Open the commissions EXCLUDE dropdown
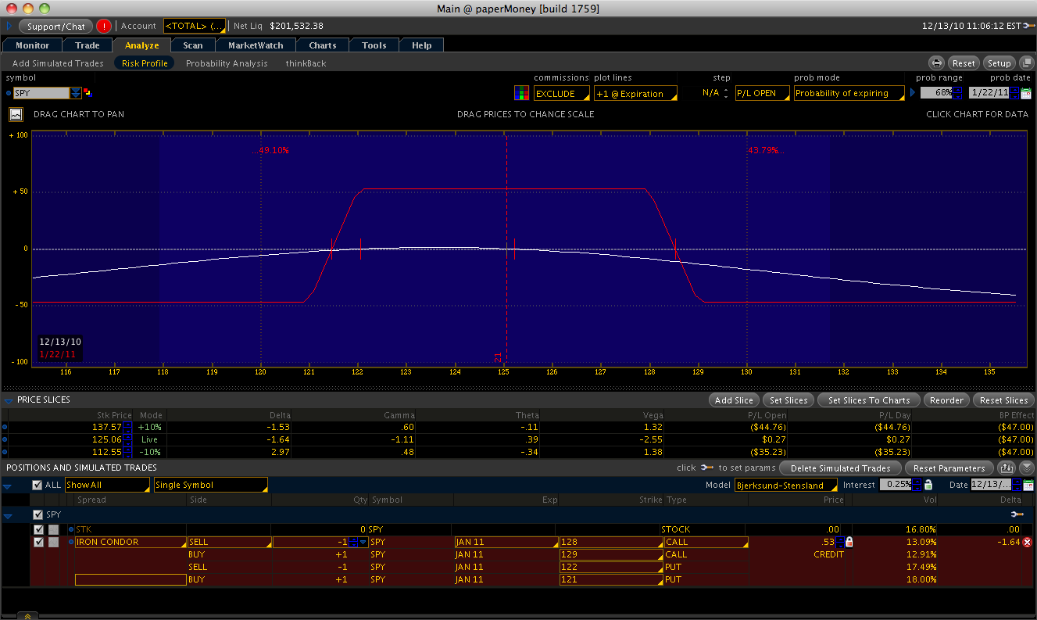The image size is (1037, 620). coord(562,93)
